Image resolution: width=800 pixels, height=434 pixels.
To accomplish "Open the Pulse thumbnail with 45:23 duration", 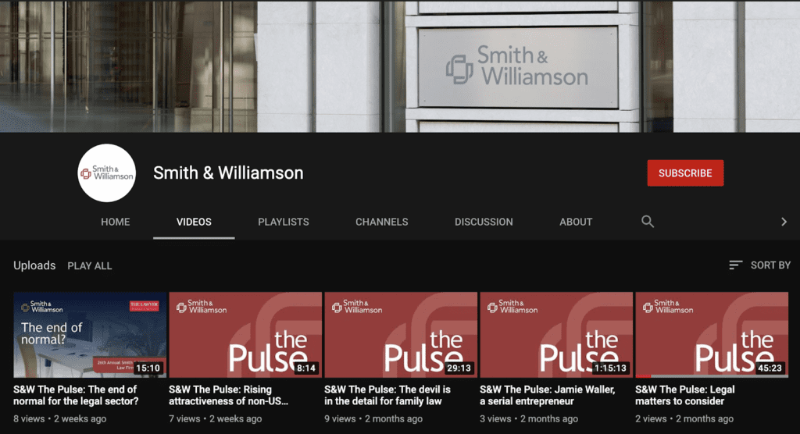I will click(x=712, y=335).
